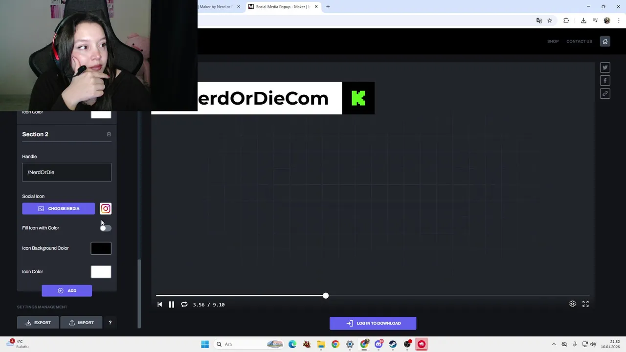626x352 pixels.
Task: Open Microsoft Edge from the taskbar
Action: 292,344
